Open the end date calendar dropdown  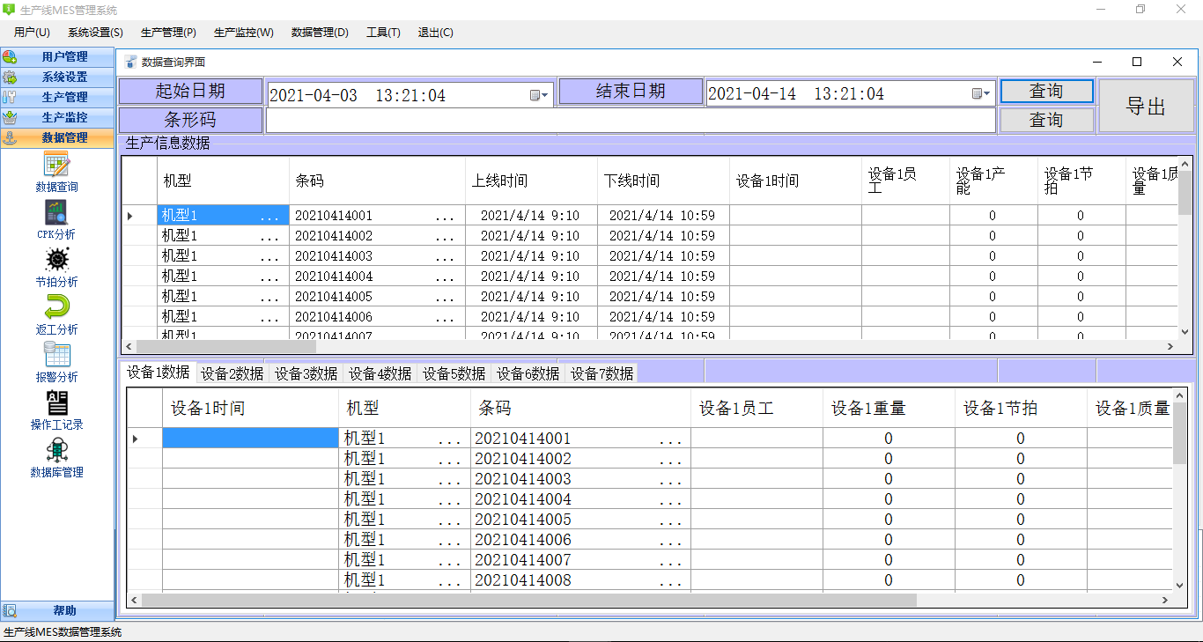click(x=981, y=93)
